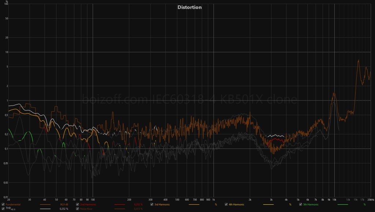Screen dimensions: 375x212
Task: Click the 2nd Harmonic legend label
Action: point(88,205)
